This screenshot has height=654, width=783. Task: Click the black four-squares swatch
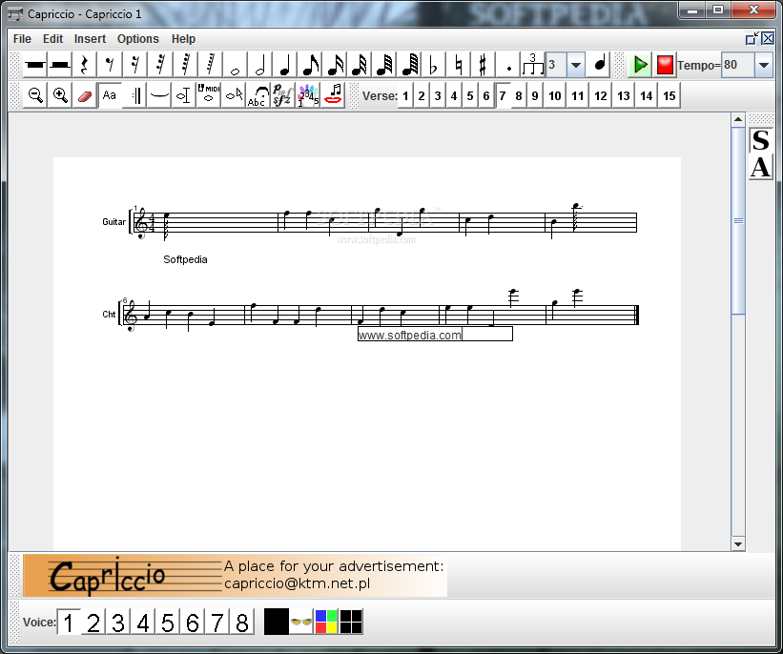(x=351, y=622)
